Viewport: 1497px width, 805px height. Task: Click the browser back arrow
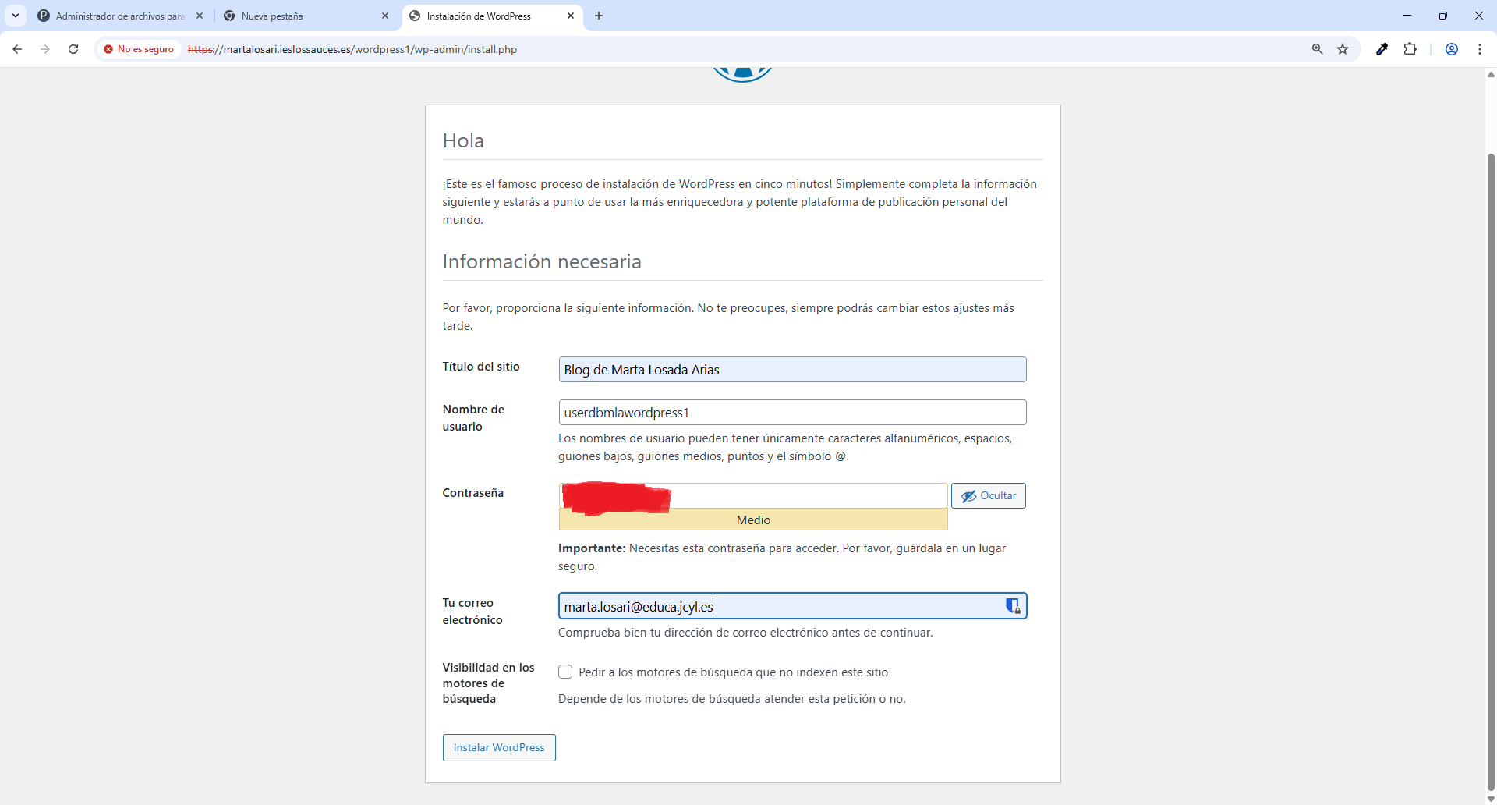pyautogui.click(x=17, y=49)
